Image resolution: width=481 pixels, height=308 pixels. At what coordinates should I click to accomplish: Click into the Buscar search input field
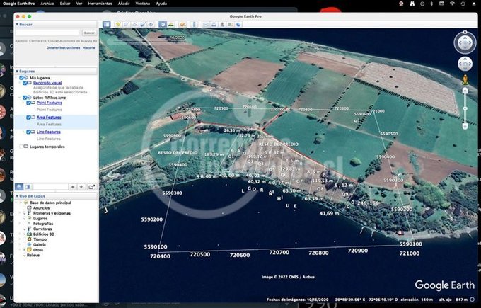(x=47, y=33)
